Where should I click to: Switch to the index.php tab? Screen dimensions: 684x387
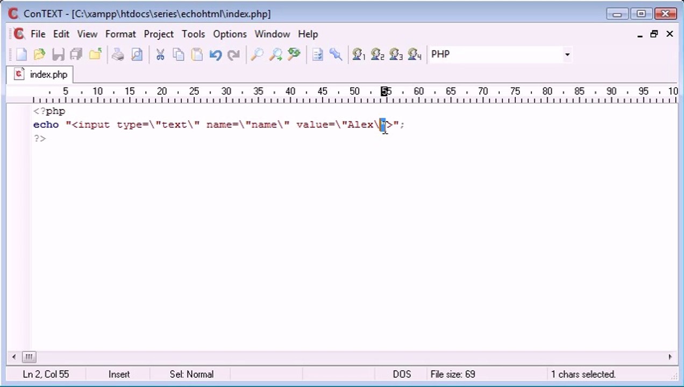pos(41,75)
